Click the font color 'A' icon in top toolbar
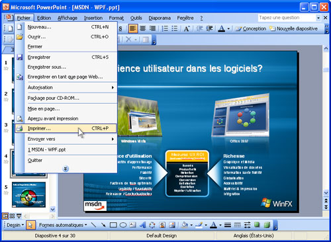331x242 pixels. [x=222, y=28]
